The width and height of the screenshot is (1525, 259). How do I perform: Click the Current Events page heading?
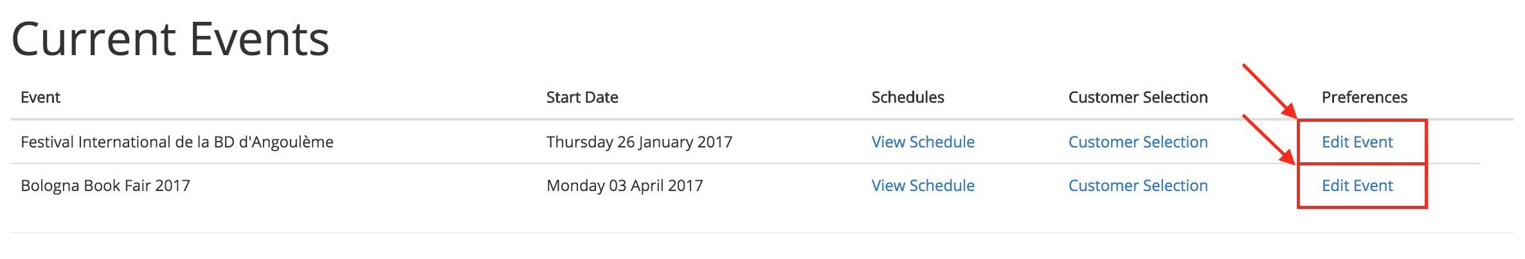pos(170,40)
